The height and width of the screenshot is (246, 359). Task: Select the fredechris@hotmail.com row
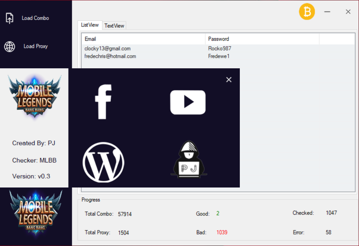tap(218, 56)
